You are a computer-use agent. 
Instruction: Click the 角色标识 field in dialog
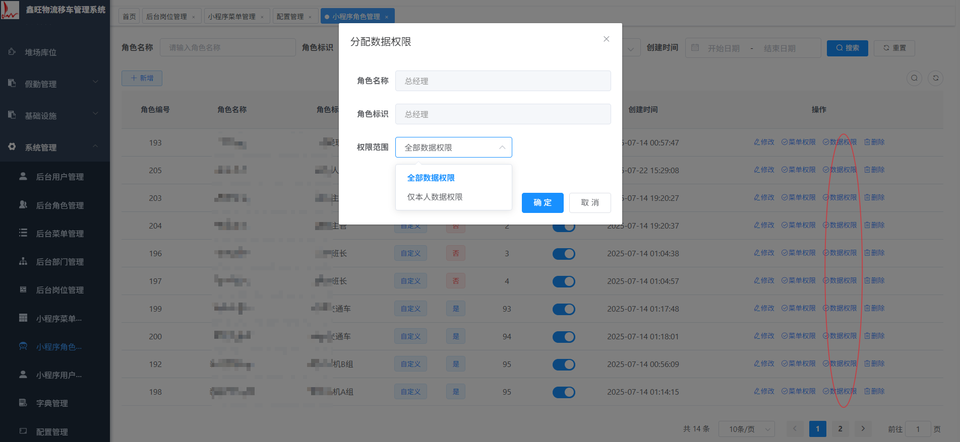click(x=503, y=114)
